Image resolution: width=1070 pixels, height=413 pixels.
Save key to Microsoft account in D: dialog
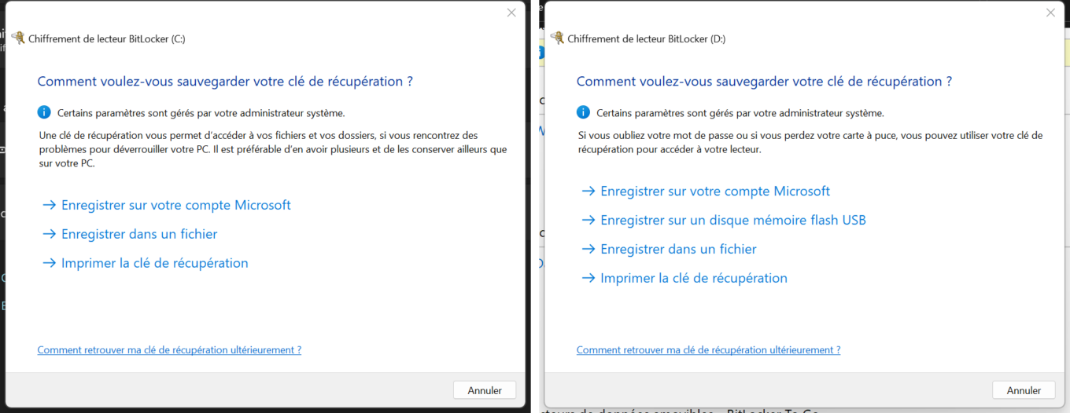coord(705,191)
